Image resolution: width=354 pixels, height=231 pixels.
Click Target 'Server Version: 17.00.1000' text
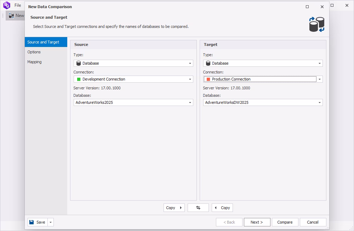pos(227,88)
